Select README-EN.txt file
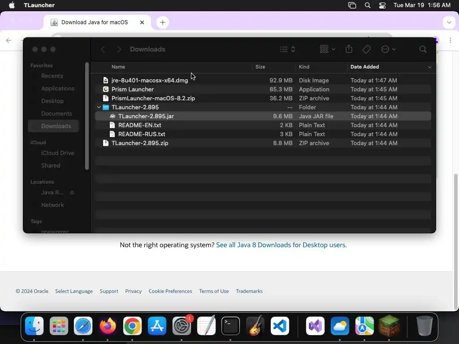The width and height of the screenshot is (459, 344). pos(263,125)
